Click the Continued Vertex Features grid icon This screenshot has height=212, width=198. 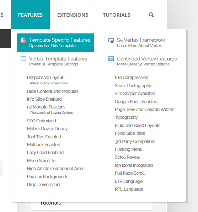111,59
